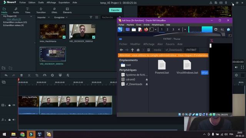Select VirusWindows.bat file
Viewport: 246px width, 138px height.
point(187,67)
